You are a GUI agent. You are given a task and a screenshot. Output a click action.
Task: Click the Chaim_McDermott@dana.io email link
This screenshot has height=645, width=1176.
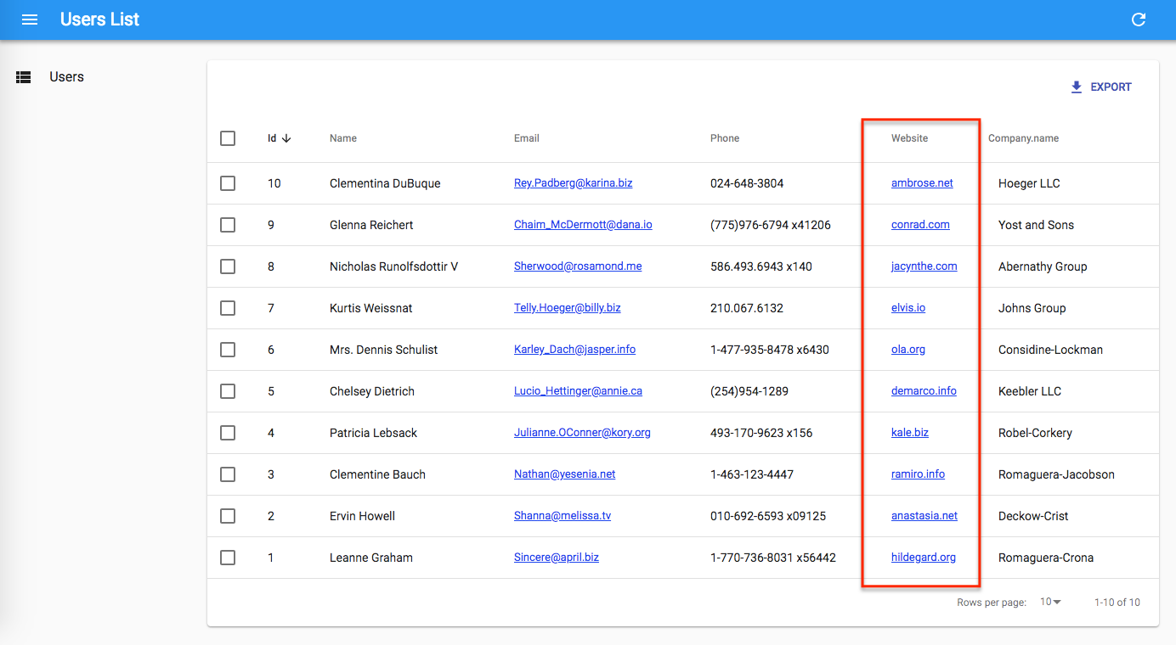click(583, 225)
